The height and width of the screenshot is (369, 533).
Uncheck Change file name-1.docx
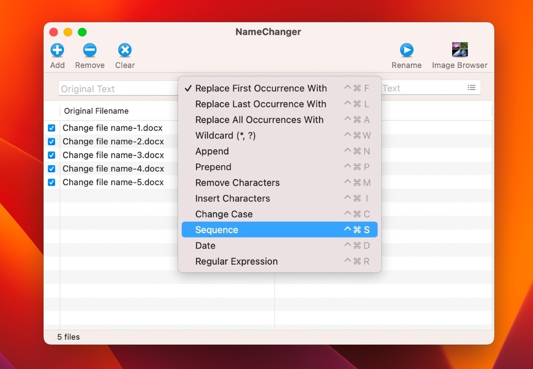(52, 127)
